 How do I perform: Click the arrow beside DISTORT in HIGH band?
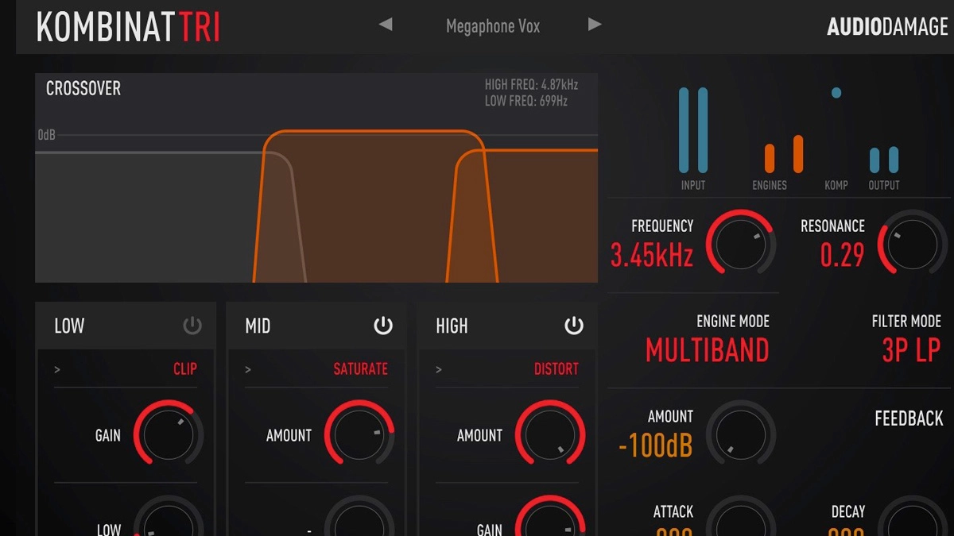(x=439, y=369)
